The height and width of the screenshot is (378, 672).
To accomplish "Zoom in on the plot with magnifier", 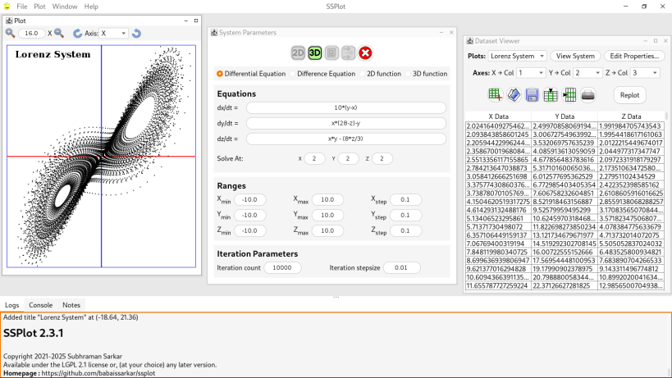I will 11,33.
